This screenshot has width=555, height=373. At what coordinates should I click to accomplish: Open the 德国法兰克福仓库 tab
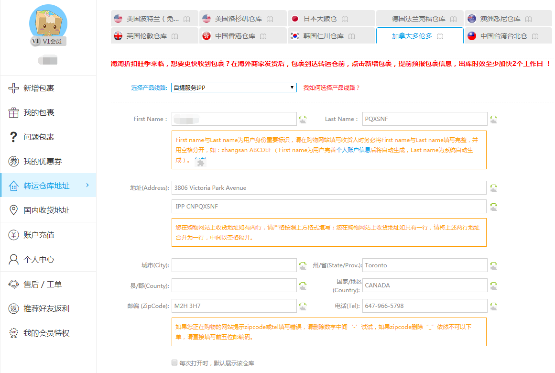tap(419, 18)
